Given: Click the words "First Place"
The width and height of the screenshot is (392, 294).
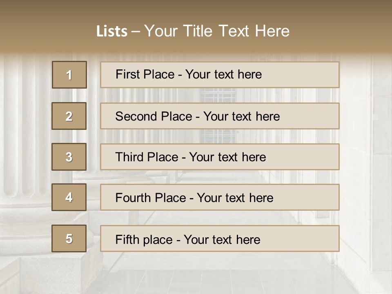Looking at the screenshot, I should [x=145, y=74].
